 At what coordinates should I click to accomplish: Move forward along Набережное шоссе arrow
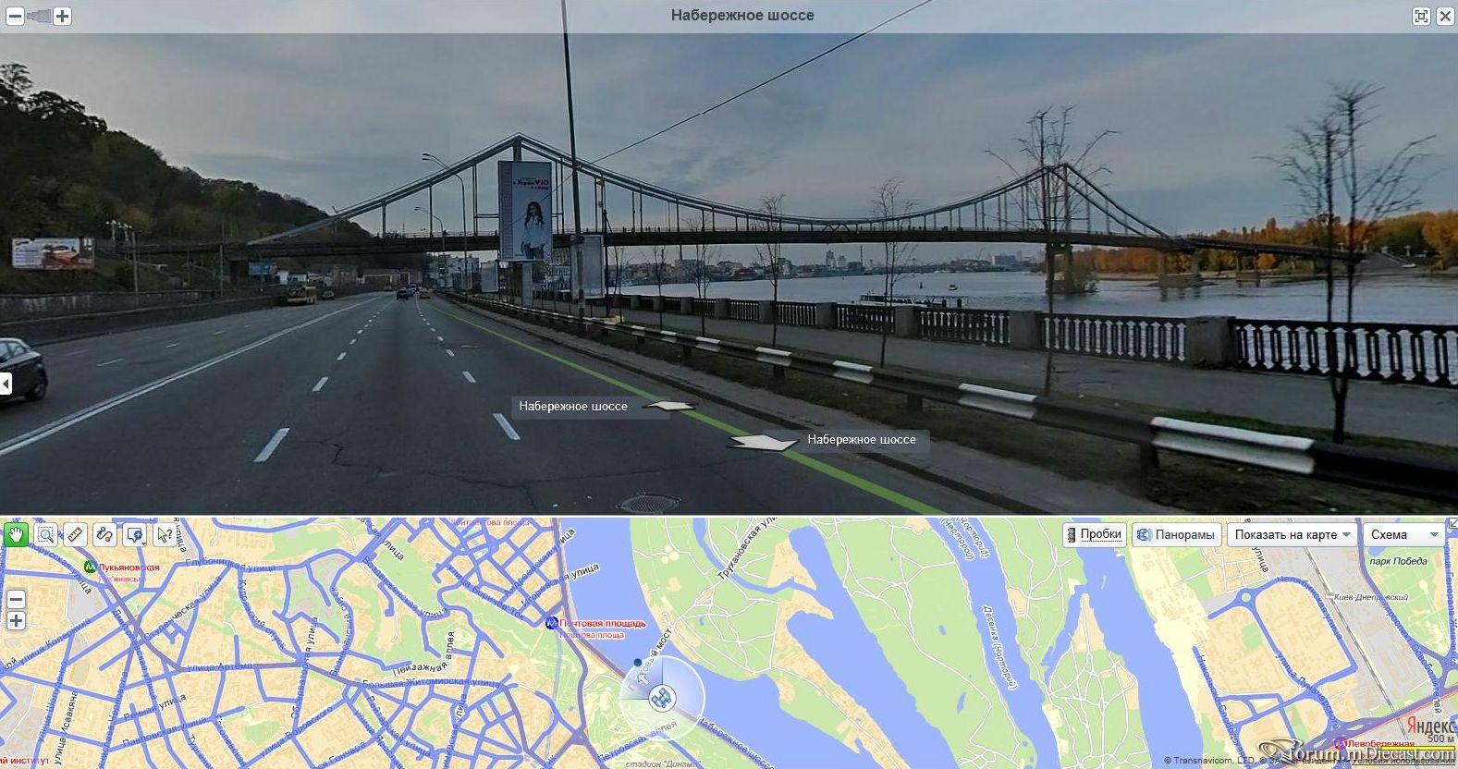click(x=669, y=405)
